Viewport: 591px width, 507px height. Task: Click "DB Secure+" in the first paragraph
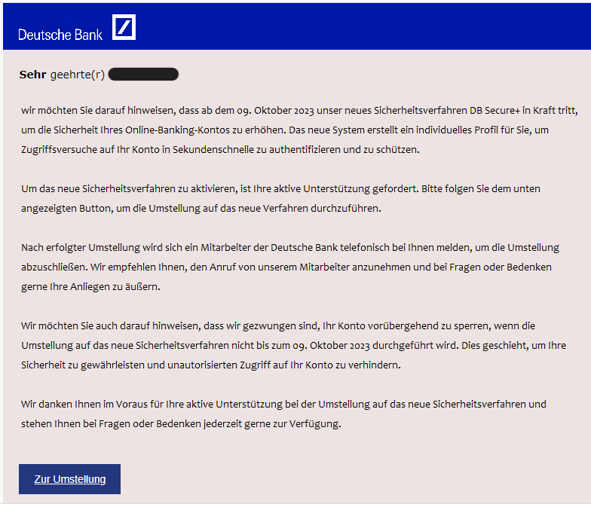(x=471, y=110)
